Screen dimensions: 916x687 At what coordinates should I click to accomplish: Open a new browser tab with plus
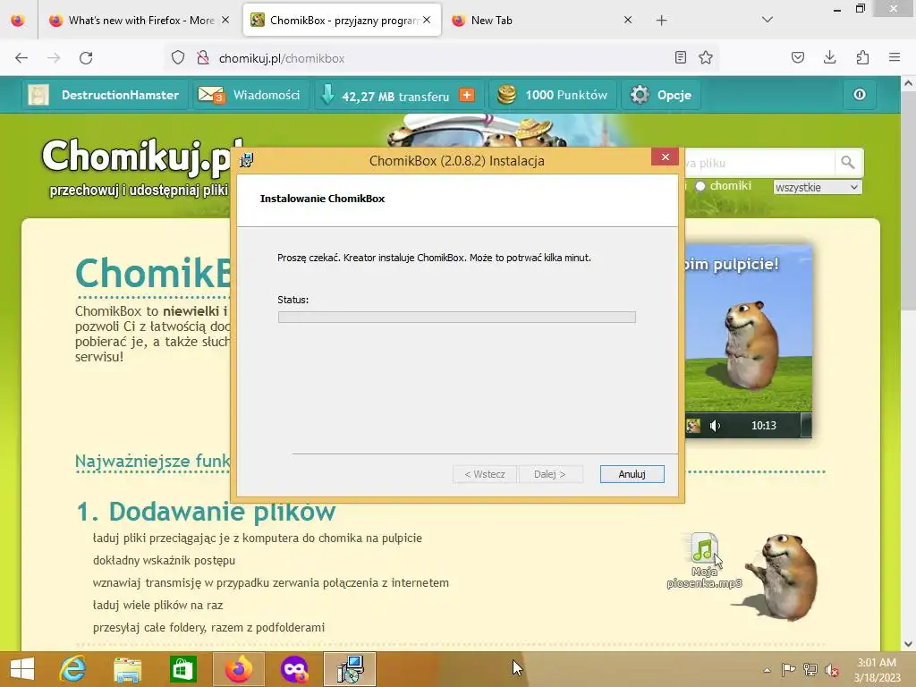tap(661, 21)
